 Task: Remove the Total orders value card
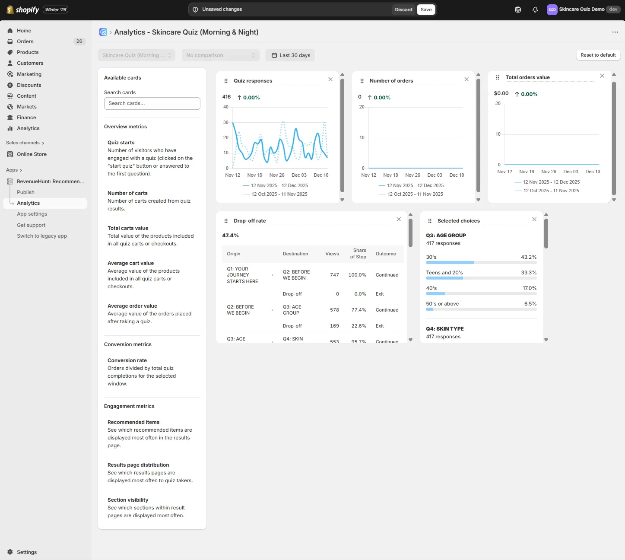tap(602, 76)
